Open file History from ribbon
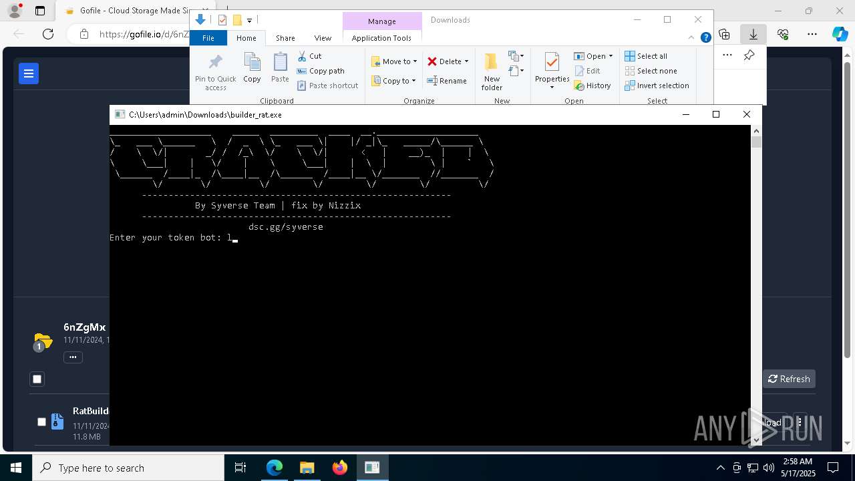 click(592, 86)
